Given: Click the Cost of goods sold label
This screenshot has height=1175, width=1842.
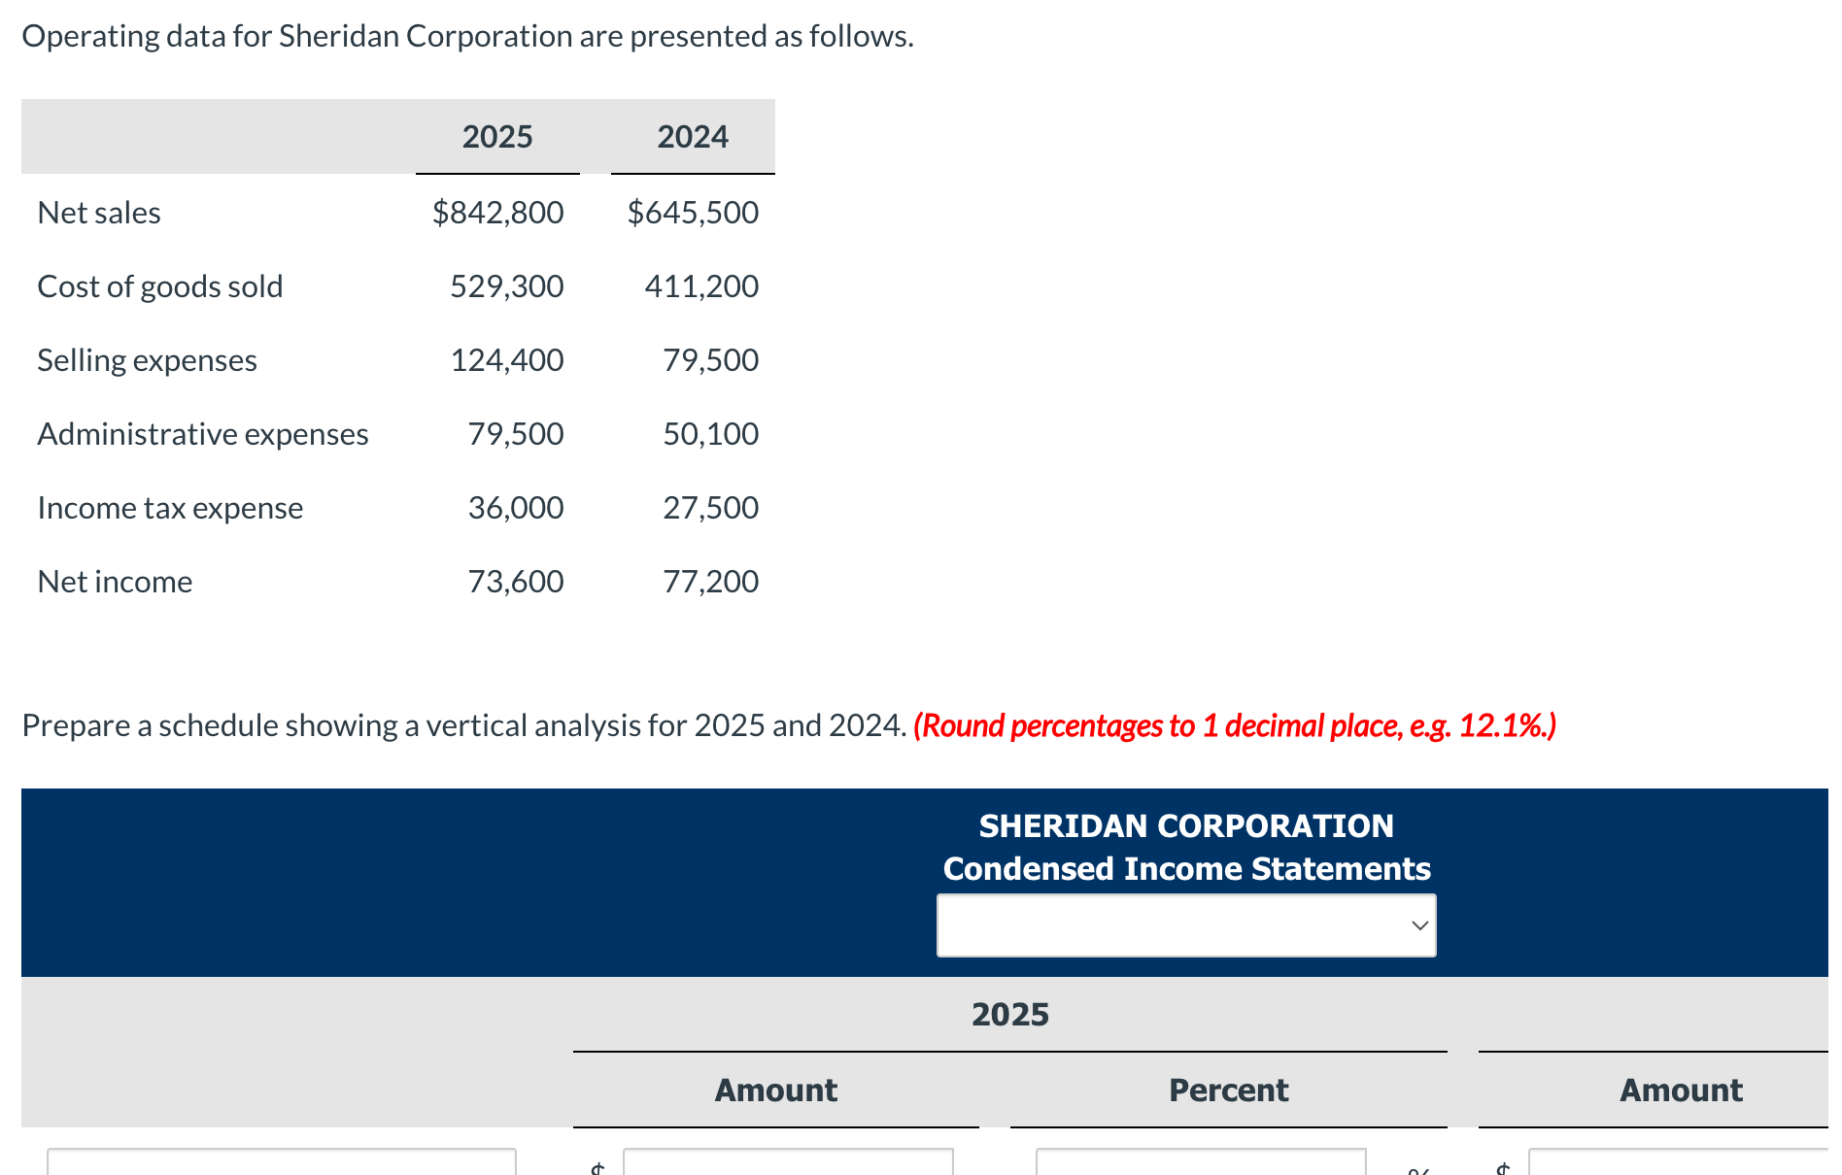Looking at the screenshot, I should coord(160,285).
